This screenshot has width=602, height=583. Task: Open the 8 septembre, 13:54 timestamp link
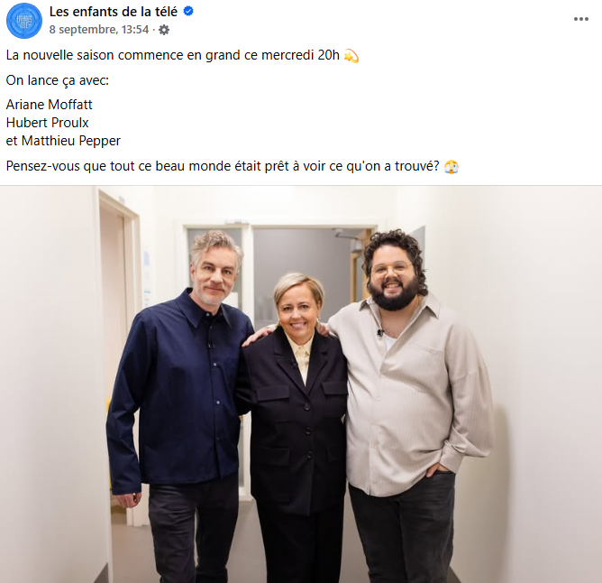pyautogui.click(x=98, y=30)
